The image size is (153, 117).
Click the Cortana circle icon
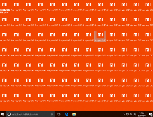[9, 114]
